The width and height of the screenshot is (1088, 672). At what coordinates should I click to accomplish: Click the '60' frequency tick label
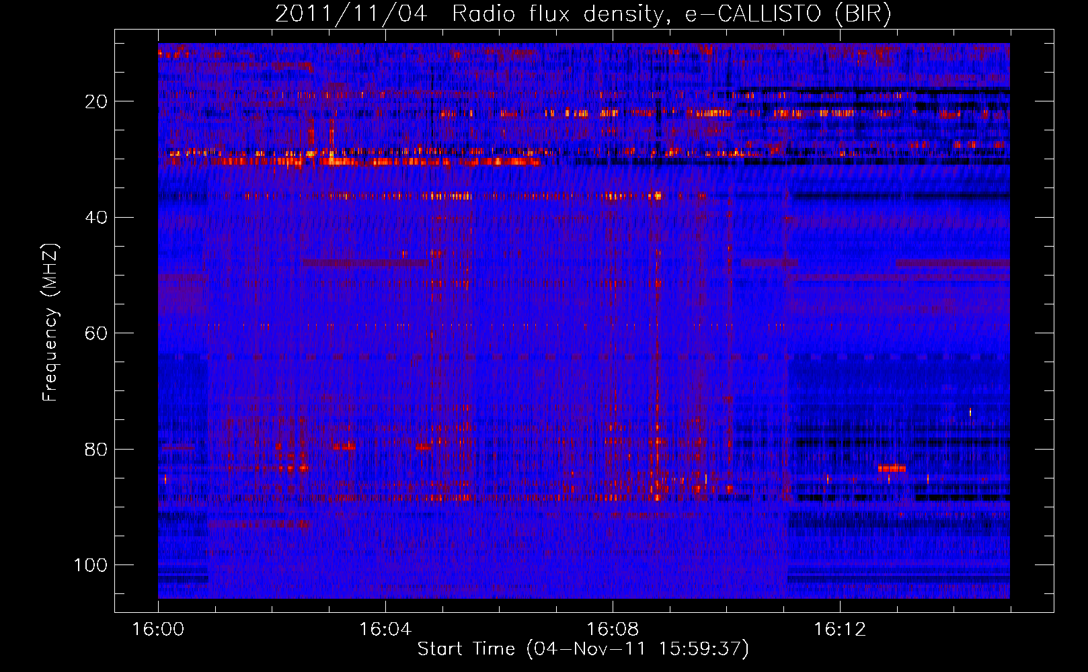[97, 333]
